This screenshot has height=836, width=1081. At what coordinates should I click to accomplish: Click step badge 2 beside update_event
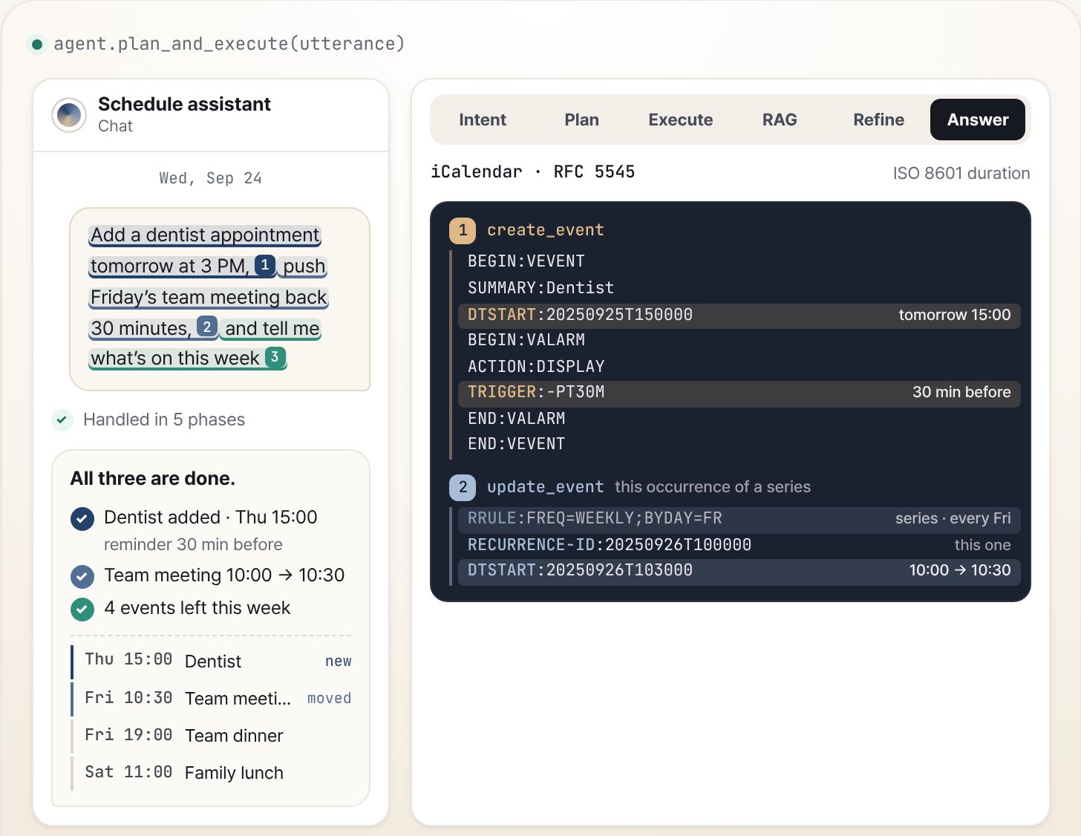coord(463,487)
